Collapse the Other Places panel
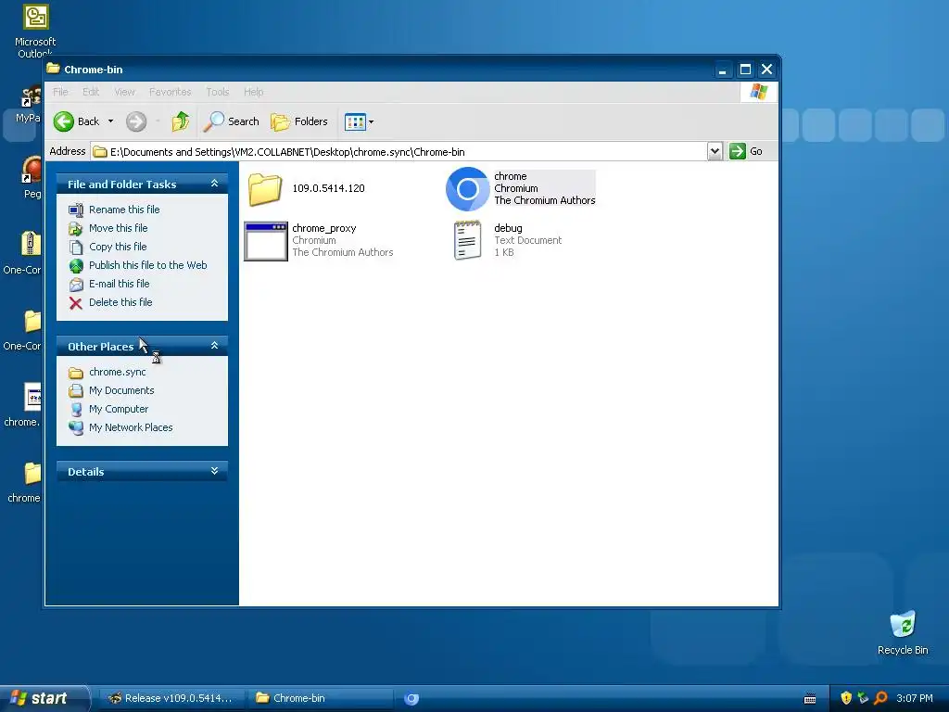The height and width of the screenshot is (712, 949). [214, 346]
